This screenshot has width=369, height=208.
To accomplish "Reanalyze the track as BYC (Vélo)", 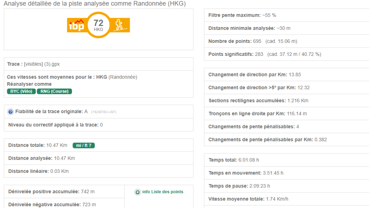I will click(x=21, y=91).
